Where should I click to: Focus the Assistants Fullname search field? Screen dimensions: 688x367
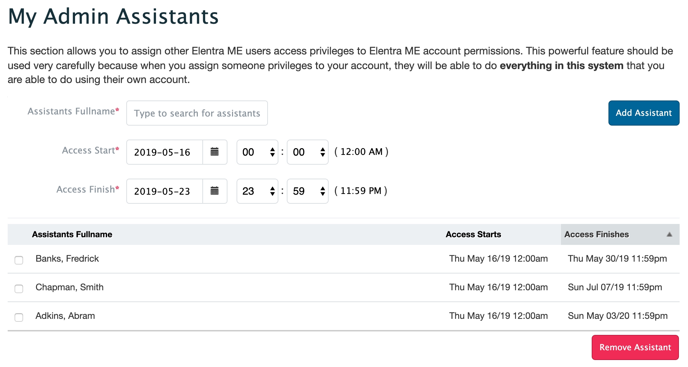[x=197, y=113]
